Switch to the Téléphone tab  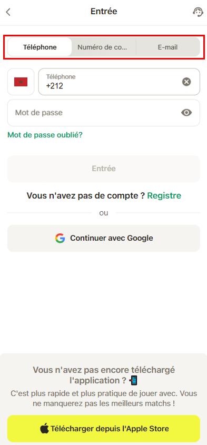point(40,47)
